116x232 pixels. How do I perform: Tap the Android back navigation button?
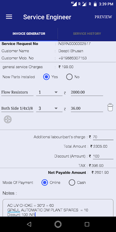click(29, 224)
